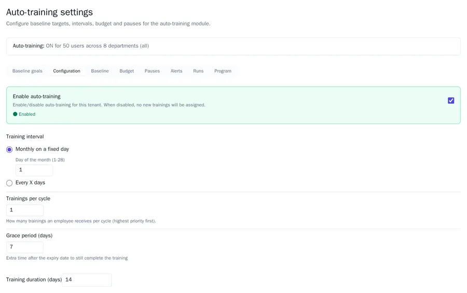Click the Training interval label
Screen dimensions: 467x293
[x=25, y=137]
